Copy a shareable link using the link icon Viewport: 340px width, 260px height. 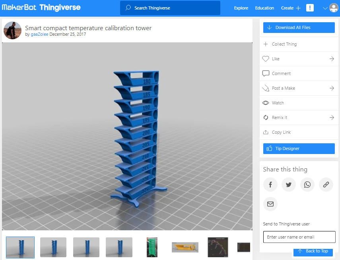click(326, 185)
